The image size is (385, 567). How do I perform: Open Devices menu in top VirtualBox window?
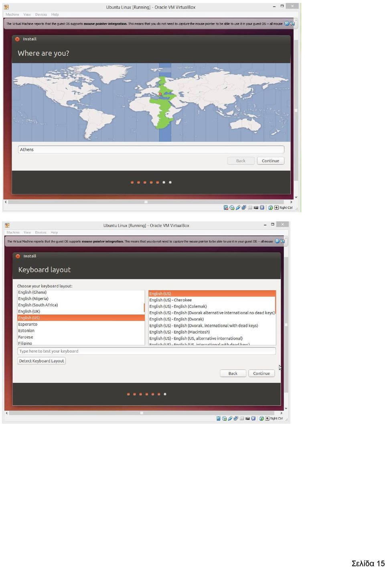tap(41, 14)
